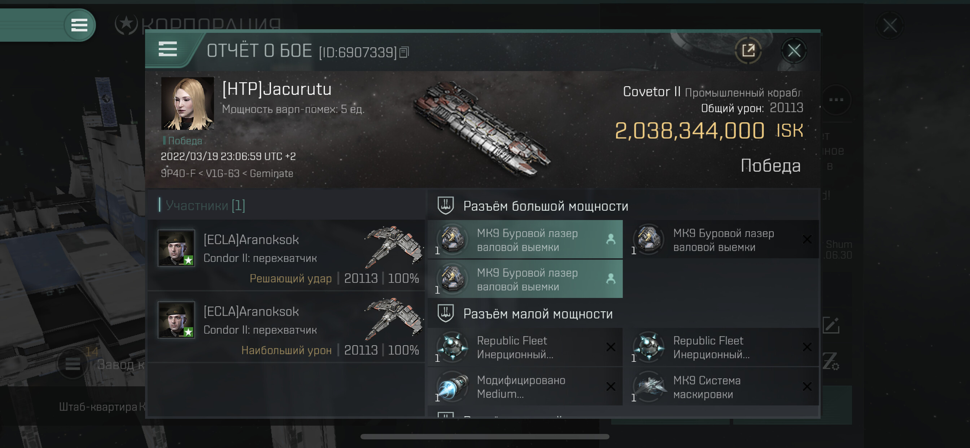Select the Участники participants tab
This screenshot has width=970, height=448.
[x=205, y=206]
